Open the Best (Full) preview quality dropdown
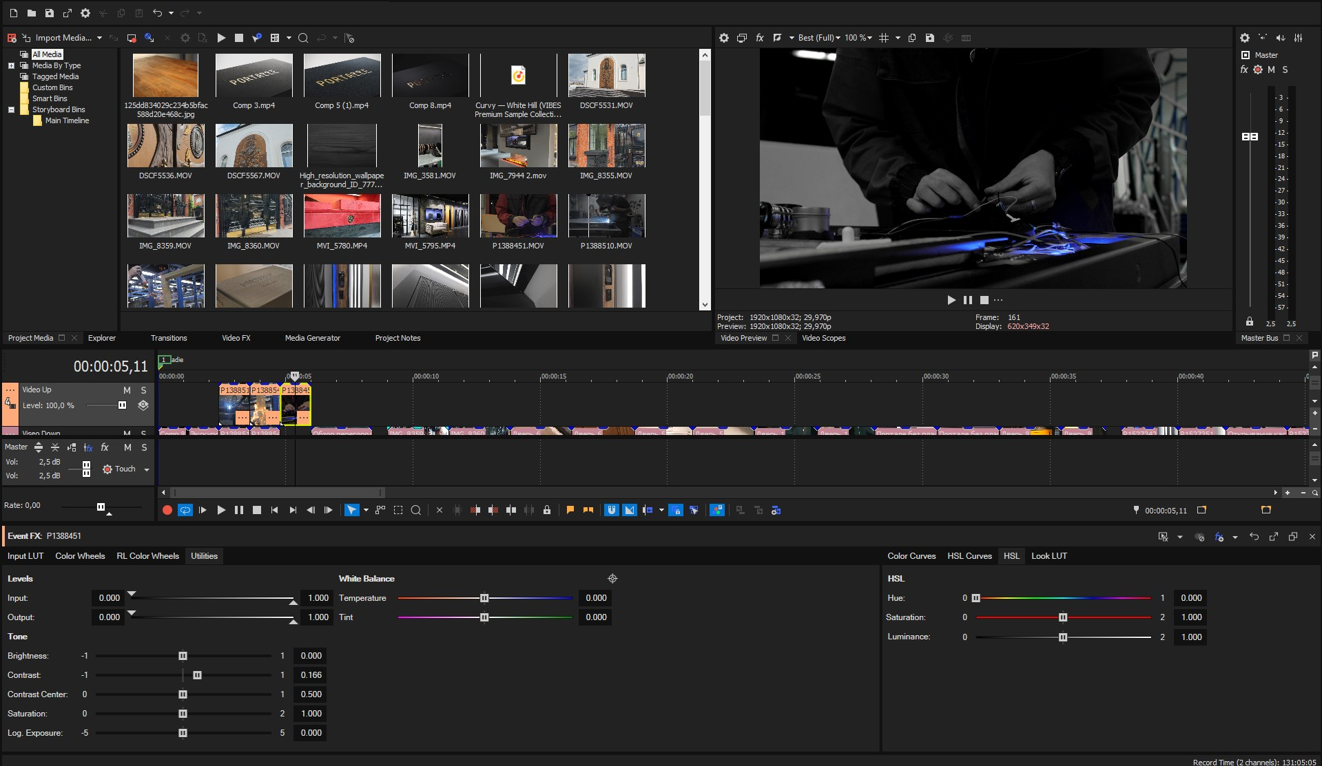Viewport: 1322px width, 766px height. click(818, 38)
